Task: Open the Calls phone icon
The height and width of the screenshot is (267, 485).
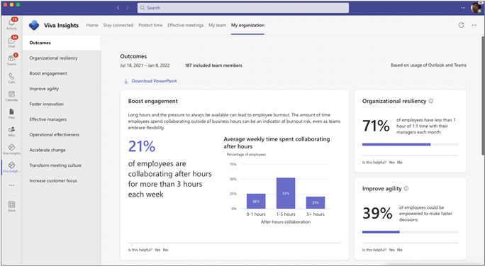Action: click(x=11, y=77)
